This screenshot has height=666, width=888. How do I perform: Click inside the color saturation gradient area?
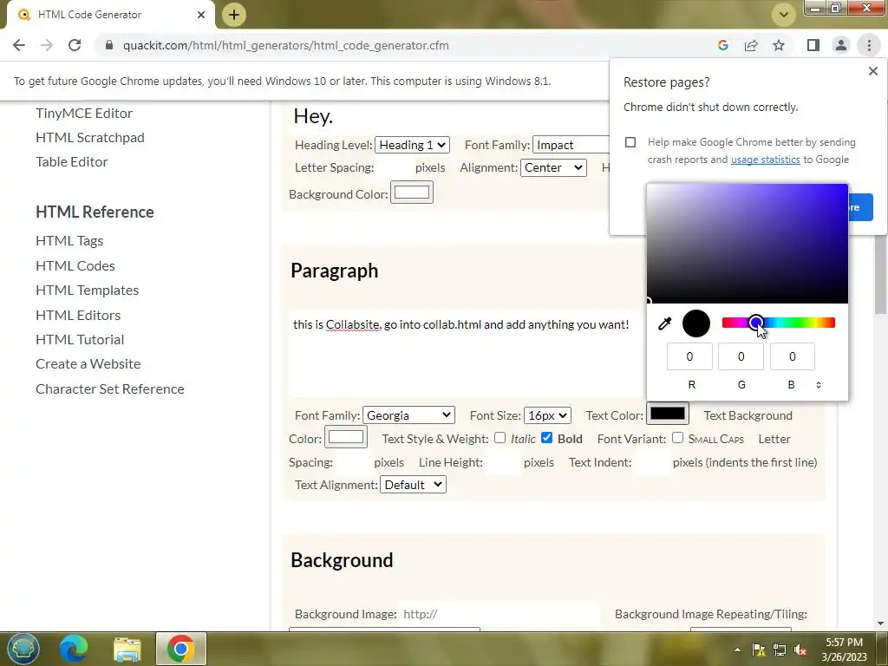coord(747,244)
